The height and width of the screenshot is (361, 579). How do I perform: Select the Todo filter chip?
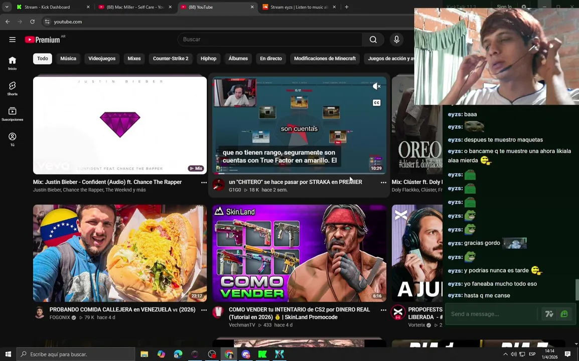(x=43, y=59)
